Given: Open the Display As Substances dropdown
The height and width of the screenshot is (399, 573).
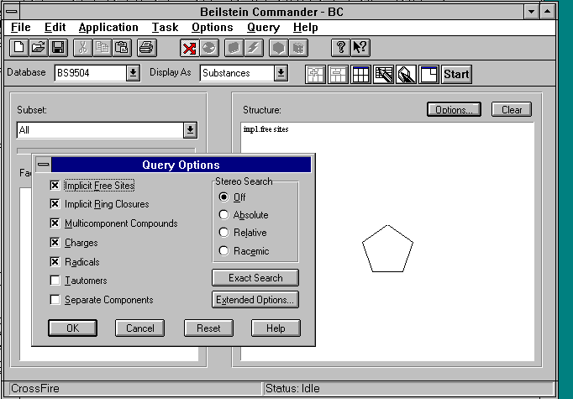Looking at the screenshot, I should pyautogui.click(x=281, y=73).
